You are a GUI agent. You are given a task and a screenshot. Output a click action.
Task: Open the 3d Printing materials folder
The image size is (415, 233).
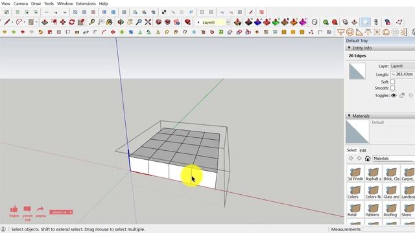point(355,174)
